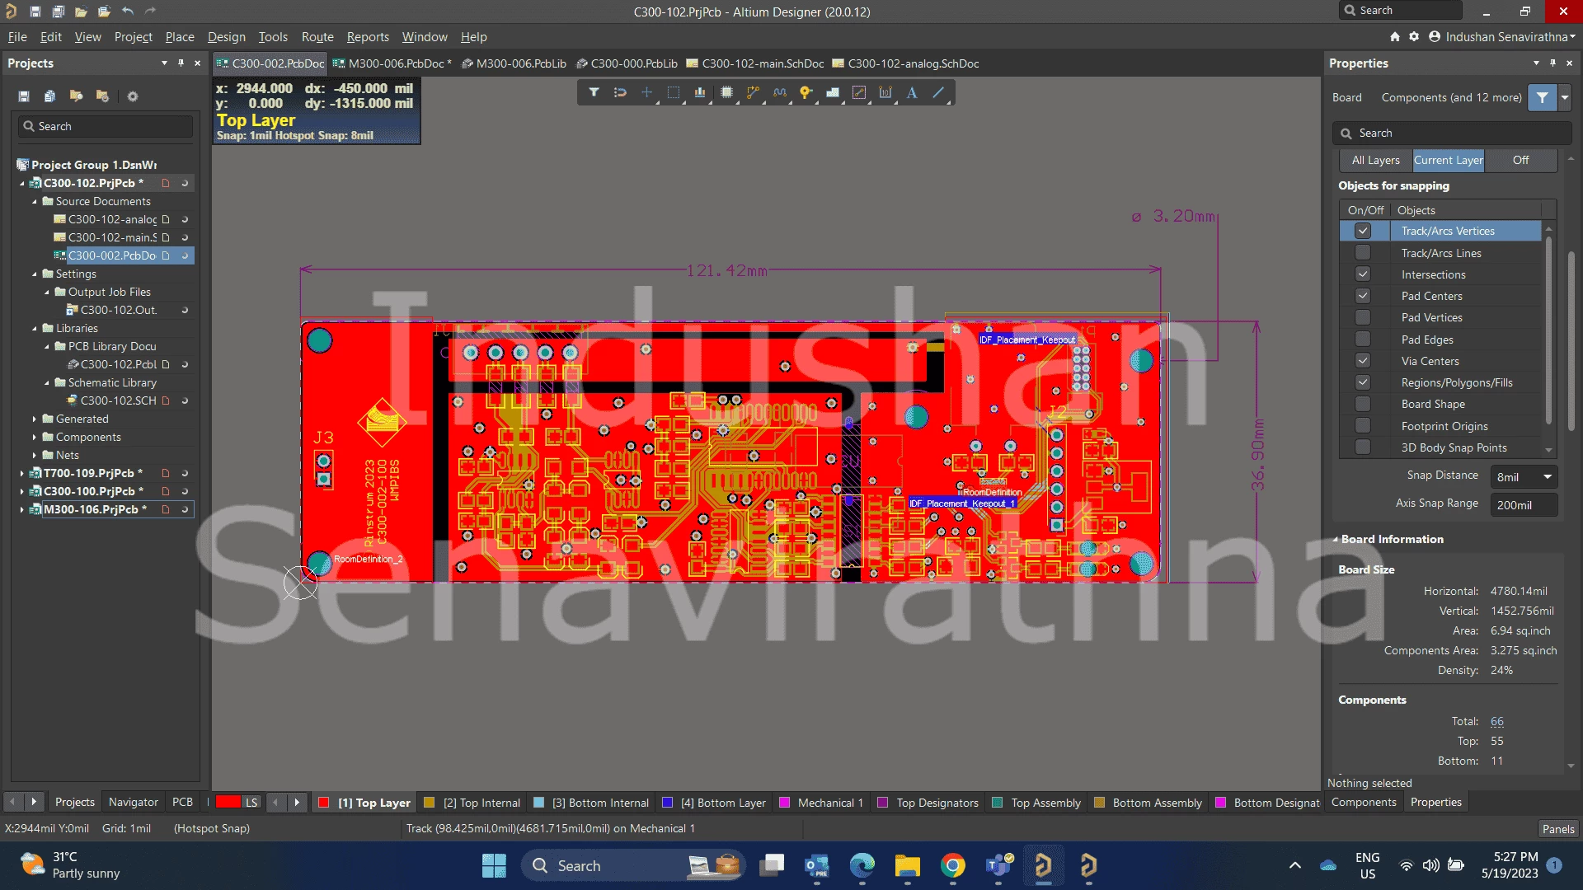The image size is (1583, 890).
Task: Click the LS layer set button
Action: point(251,803)
